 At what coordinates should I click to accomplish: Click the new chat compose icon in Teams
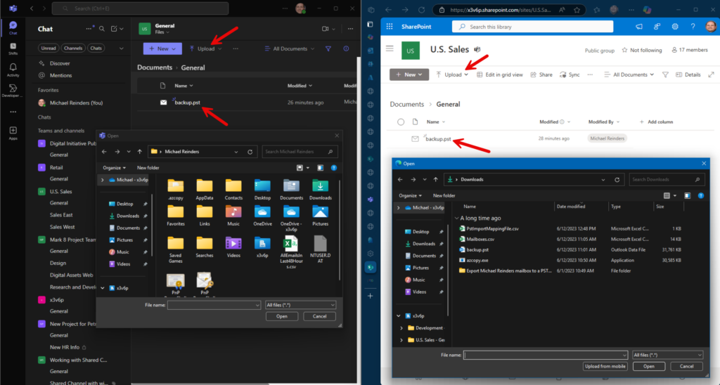pyautogui.click(x=114, y=29)
